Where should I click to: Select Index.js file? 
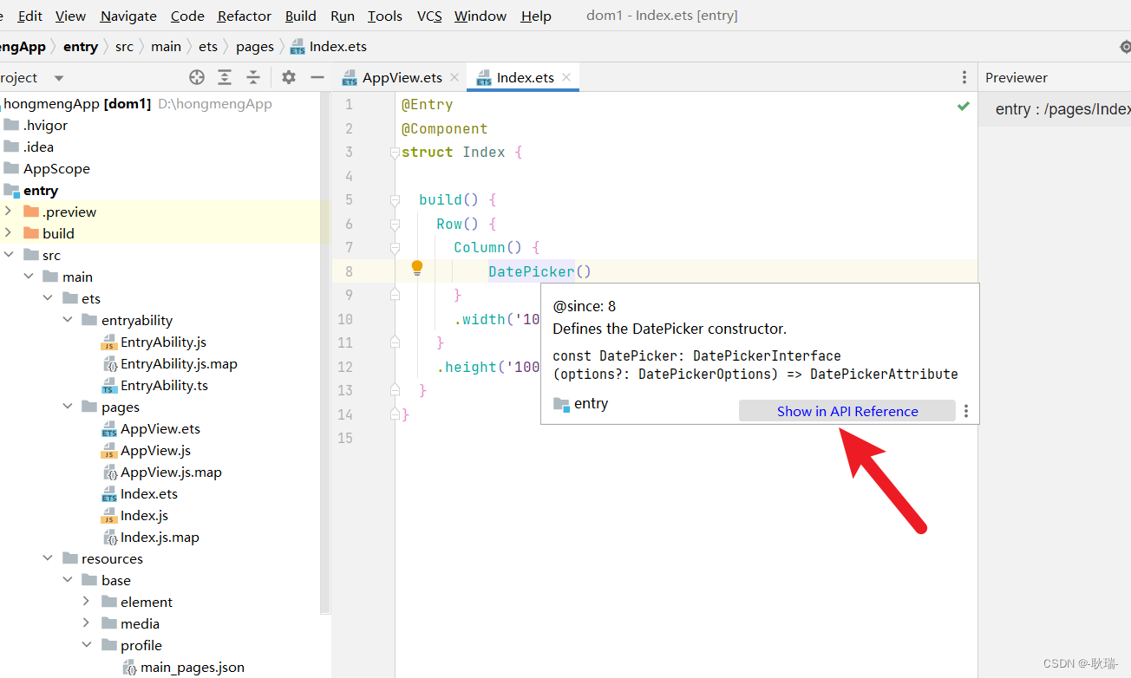[x=144, y=515]
